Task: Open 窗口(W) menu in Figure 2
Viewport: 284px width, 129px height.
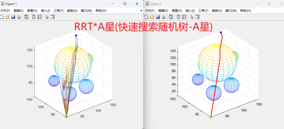Action: pos(231,11)
